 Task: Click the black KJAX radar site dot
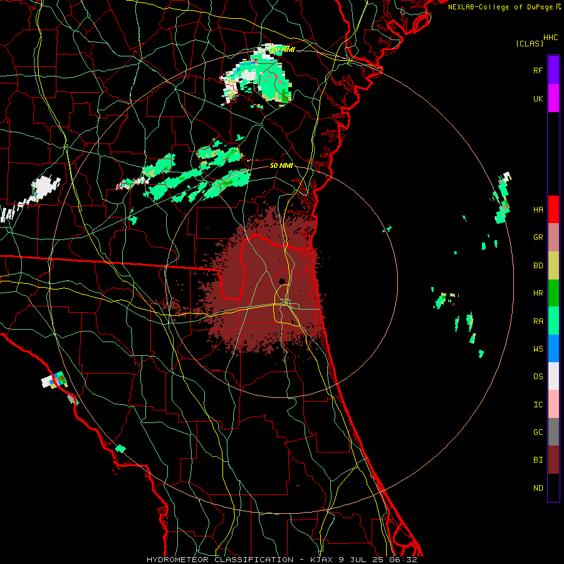coord(282,281)
